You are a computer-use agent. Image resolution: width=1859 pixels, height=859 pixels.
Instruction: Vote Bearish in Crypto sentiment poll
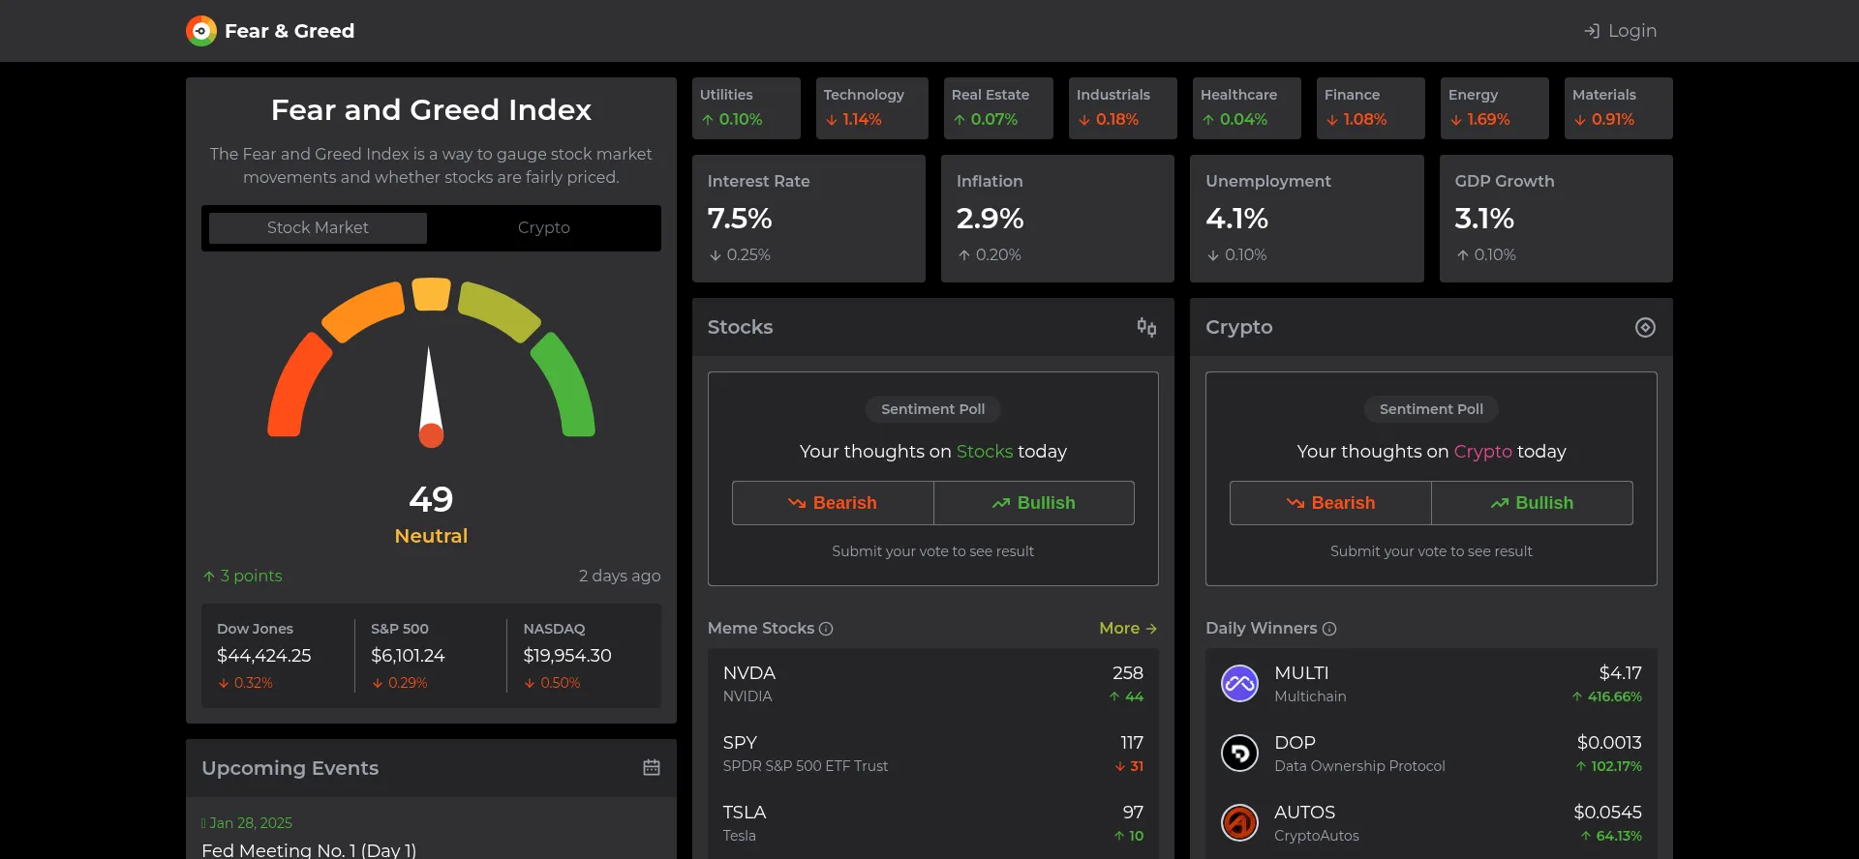[x=1330, y=503]
